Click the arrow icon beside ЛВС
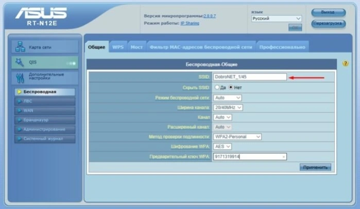 19,101
